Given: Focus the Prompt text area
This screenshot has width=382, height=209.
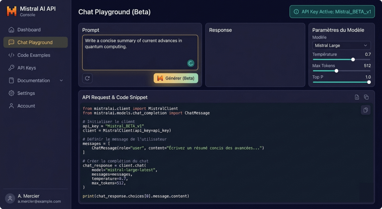Looking at the screenshot, I should (140, 52).
